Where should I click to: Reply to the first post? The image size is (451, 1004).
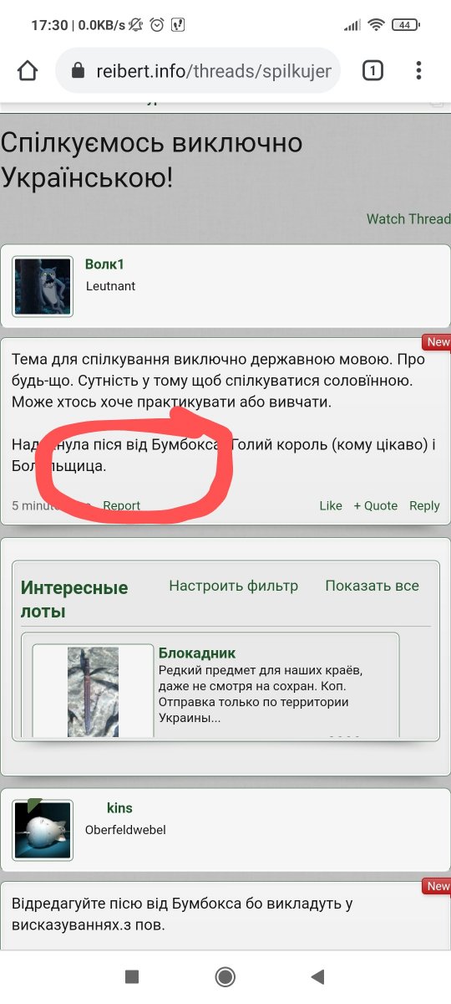424,505
